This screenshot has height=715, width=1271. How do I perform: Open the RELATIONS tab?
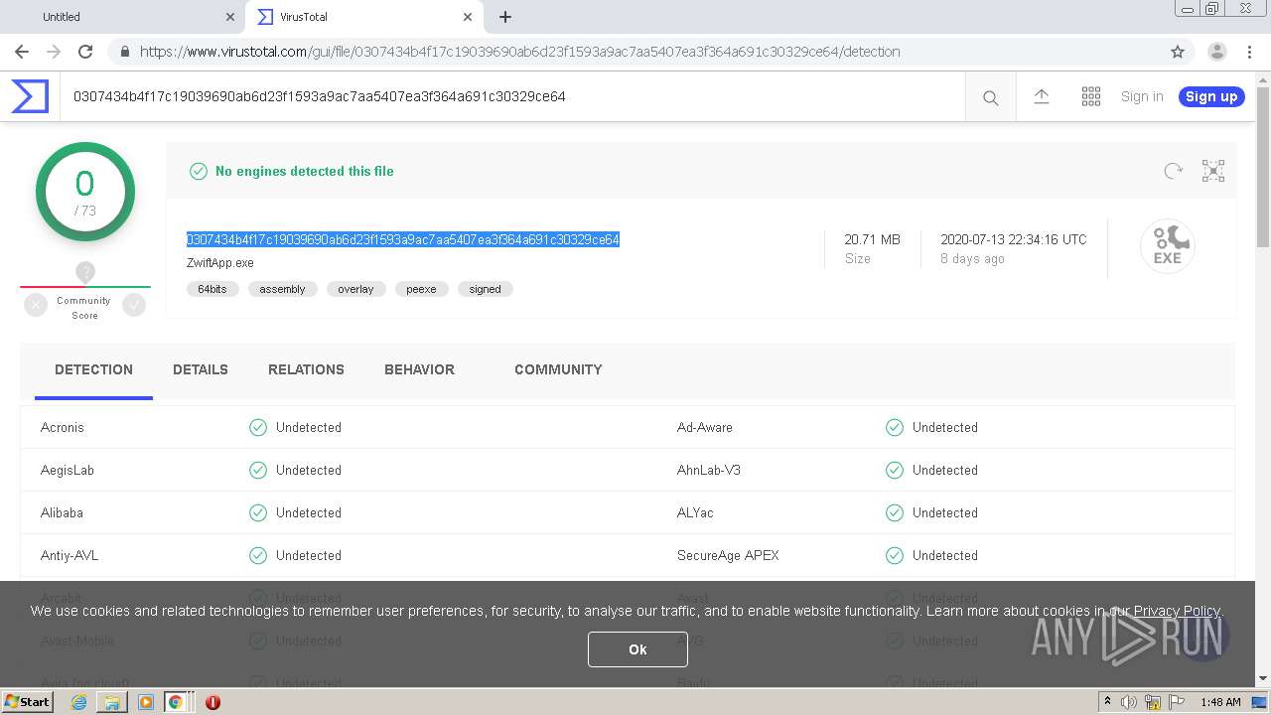306,369
